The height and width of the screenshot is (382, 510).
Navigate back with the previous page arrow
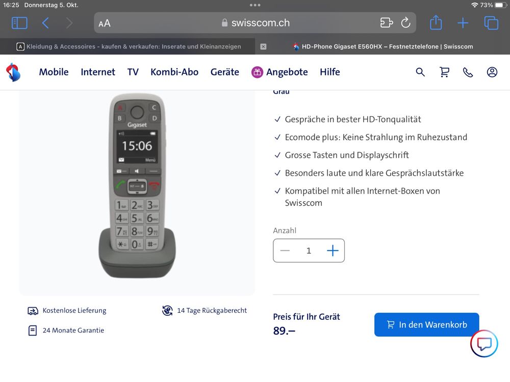click(x=45, y=22)
